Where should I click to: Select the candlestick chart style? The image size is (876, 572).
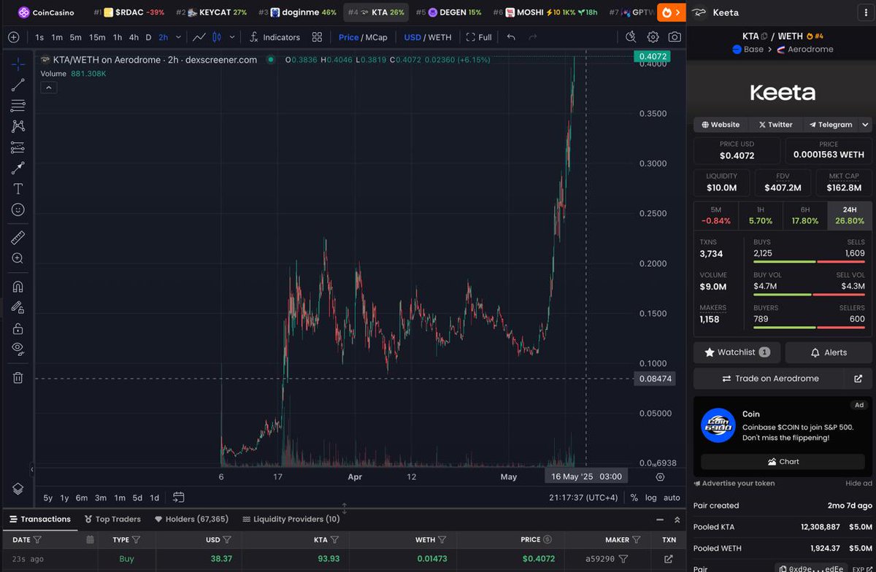217,37
